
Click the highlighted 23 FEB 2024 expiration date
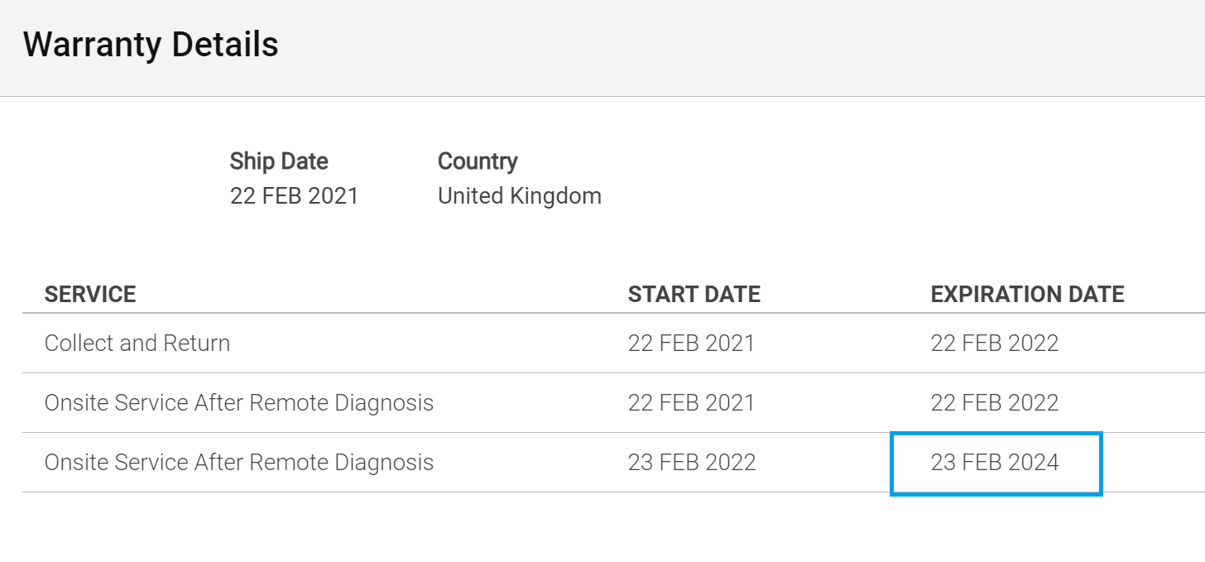pyautogui.click(x=995, y=463)
